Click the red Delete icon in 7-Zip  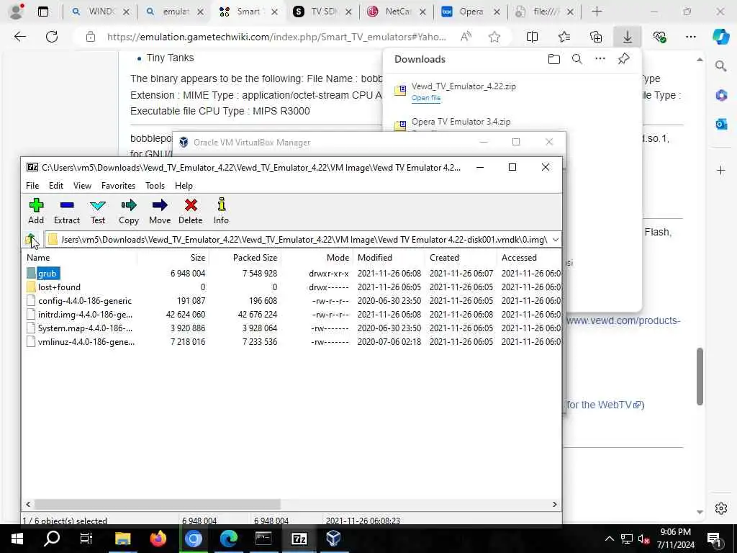tap(190, 211)
